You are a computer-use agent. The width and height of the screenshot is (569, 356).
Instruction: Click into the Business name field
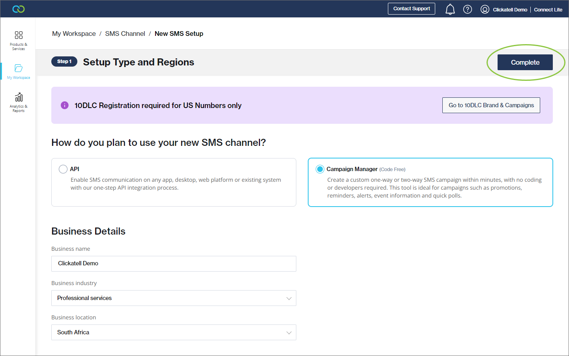(174, 263)
